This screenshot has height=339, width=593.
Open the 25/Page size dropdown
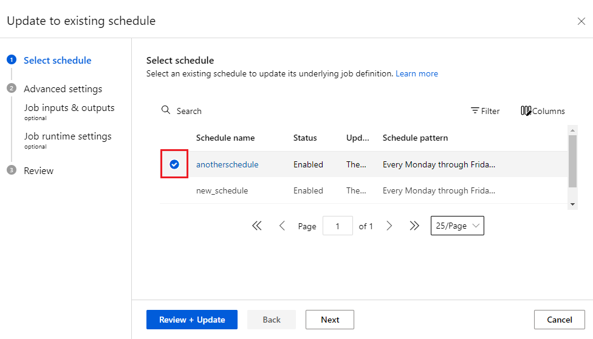tap(457, 226)
